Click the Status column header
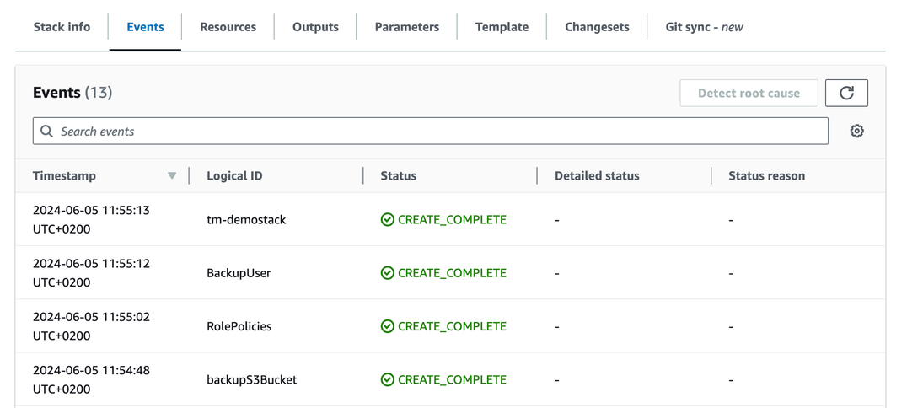 [398, 175]
